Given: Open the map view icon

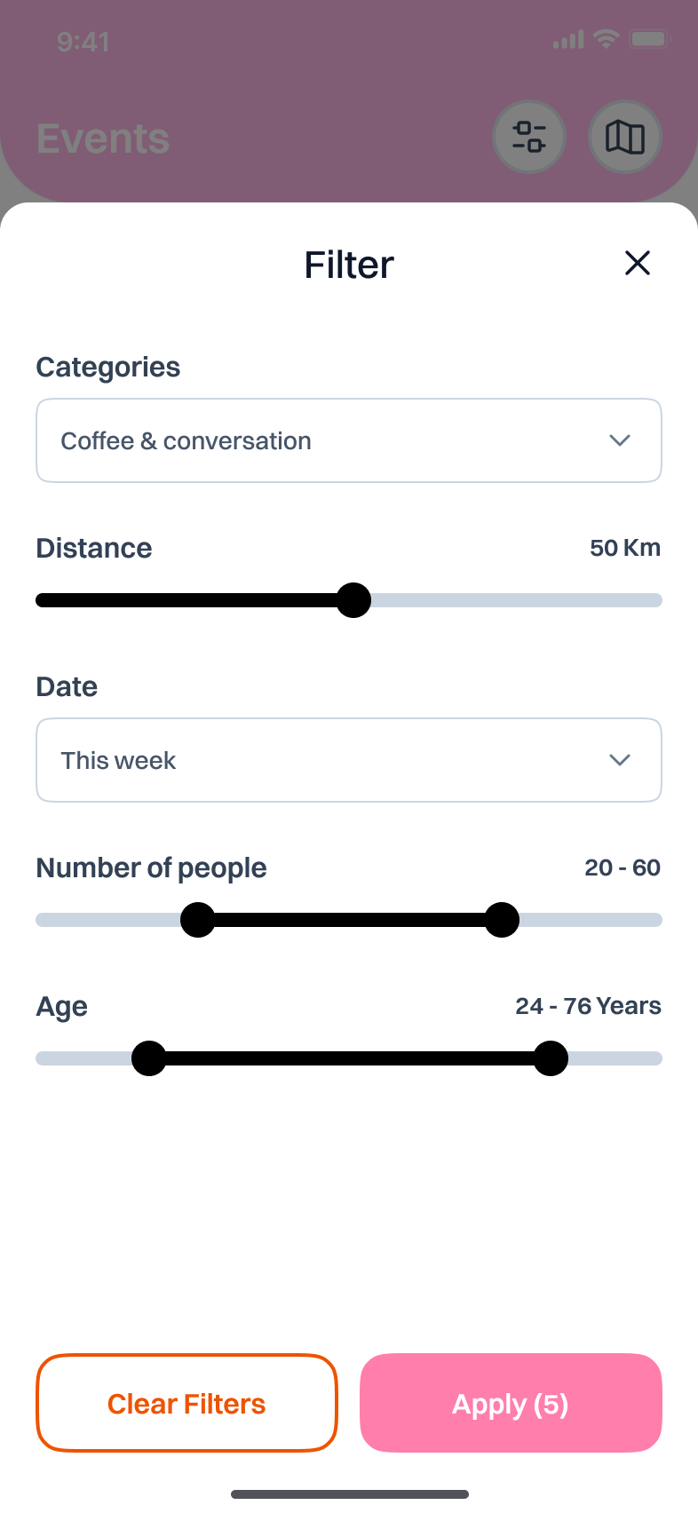Looking at the screenshot, I should tap(625, 137).
